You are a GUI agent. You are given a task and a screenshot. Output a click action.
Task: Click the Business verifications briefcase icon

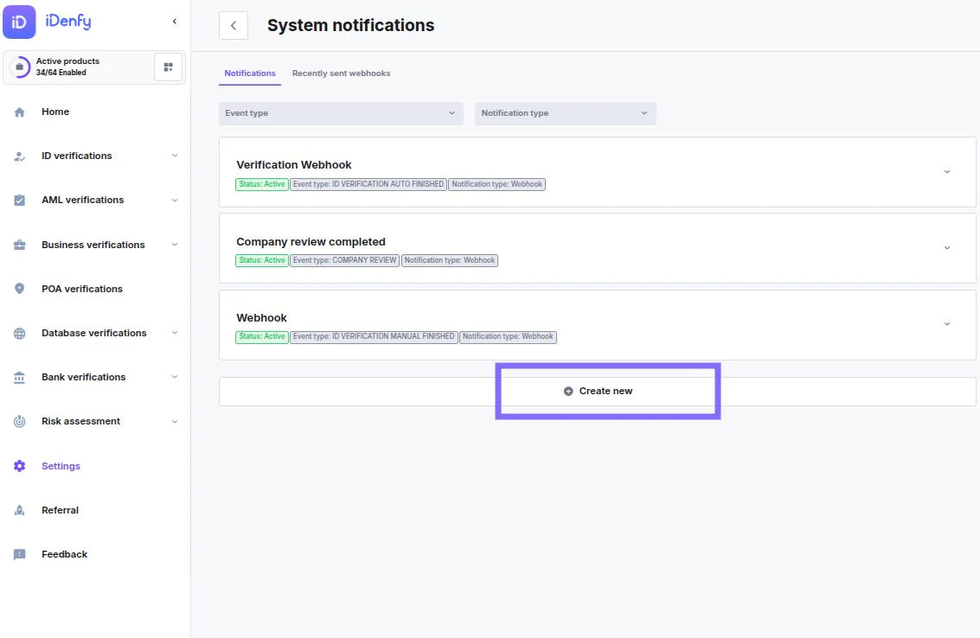[19, 245]
